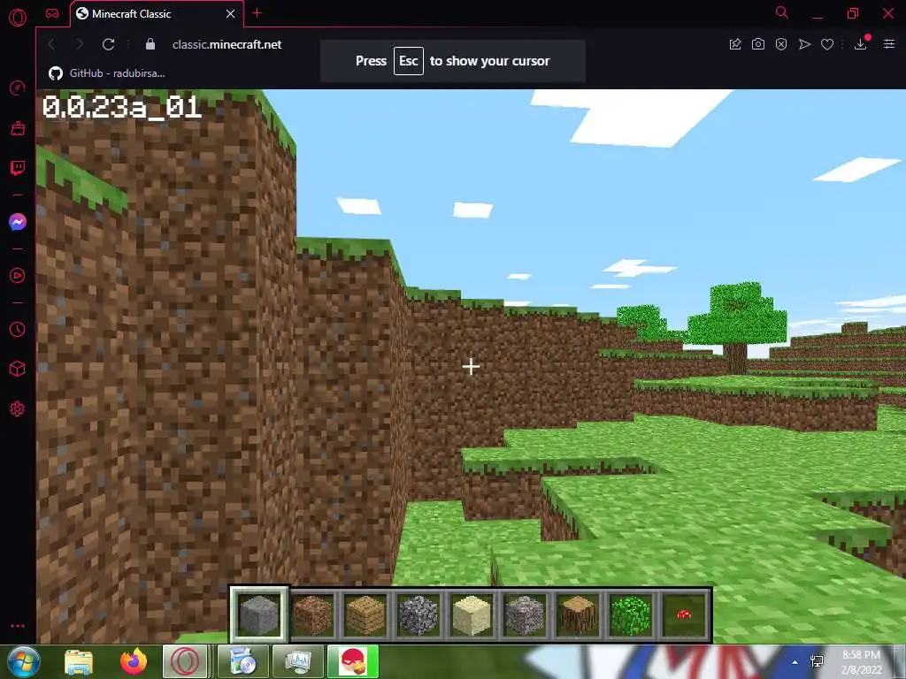Viewport: 906px width, 679px height.
Task: Select the leaves block in hotbar
Action: click(x=631, y=615)
